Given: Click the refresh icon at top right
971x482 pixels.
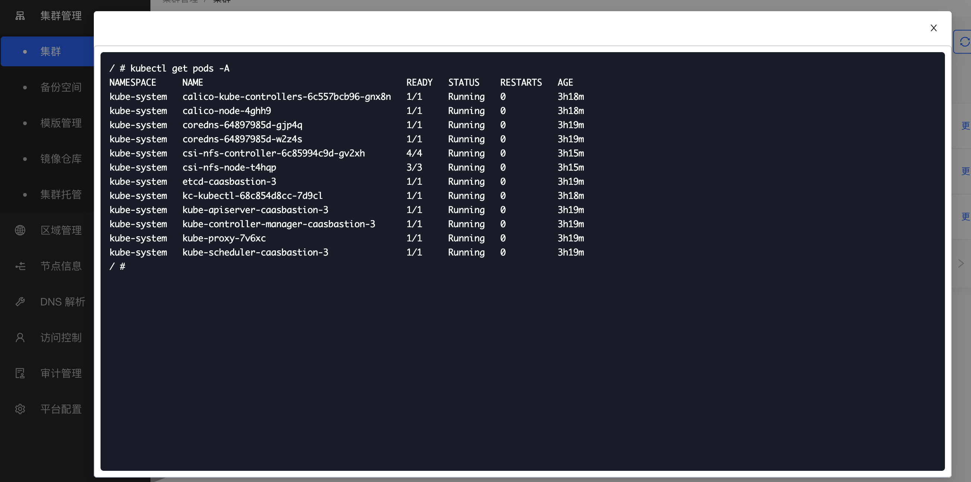Looking at the screenshot, I should [x=965, y=42].
